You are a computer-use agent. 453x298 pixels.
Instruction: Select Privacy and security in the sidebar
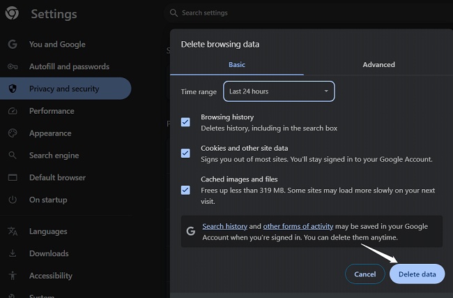66,89
